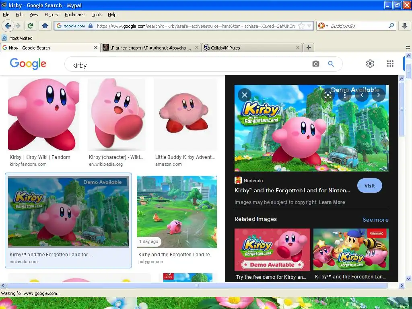Click the horizontal scrollbar thumb
The width and height of the screenshot is (412, 309).
point(197,285)
